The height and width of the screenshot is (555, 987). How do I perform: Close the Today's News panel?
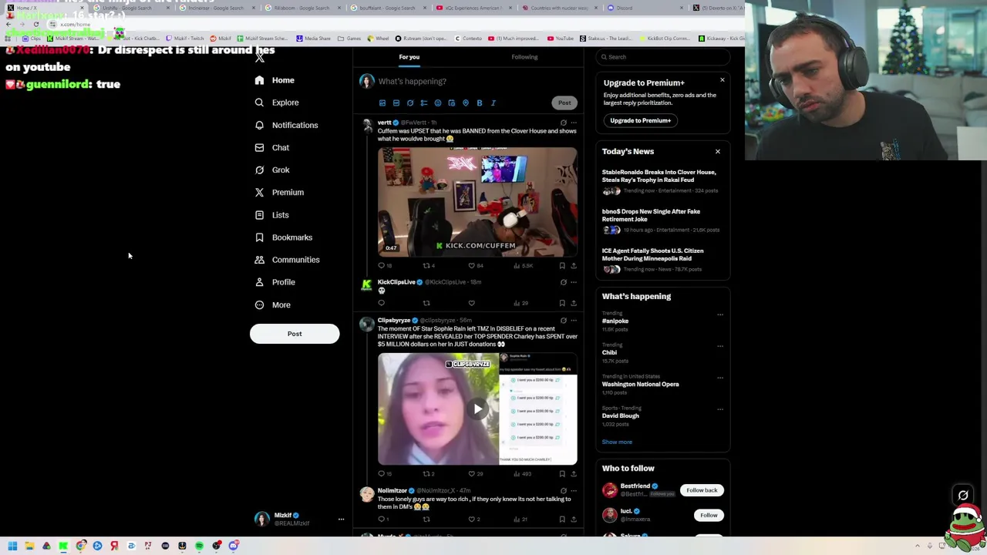[718, 151]
